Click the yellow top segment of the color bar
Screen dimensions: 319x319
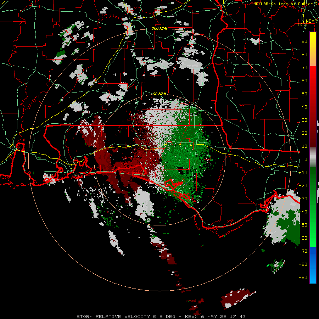[313, 49]
